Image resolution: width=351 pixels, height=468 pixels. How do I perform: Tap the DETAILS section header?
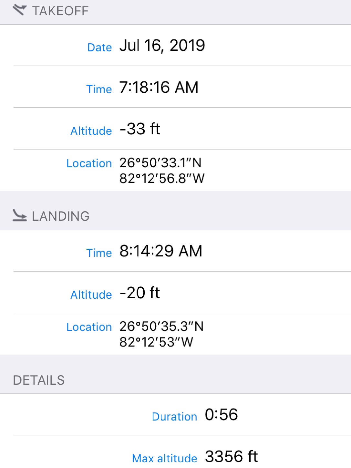coord(39,380)
